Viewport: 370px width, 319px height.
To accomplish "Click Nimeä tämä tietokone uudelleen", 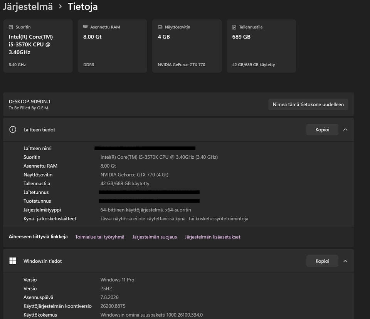I will pos(308,104).
